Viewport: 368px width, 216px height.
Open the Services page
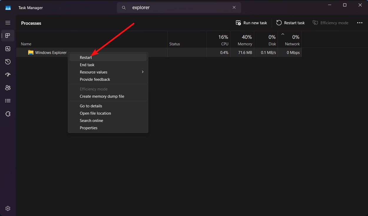click(8, 114)
